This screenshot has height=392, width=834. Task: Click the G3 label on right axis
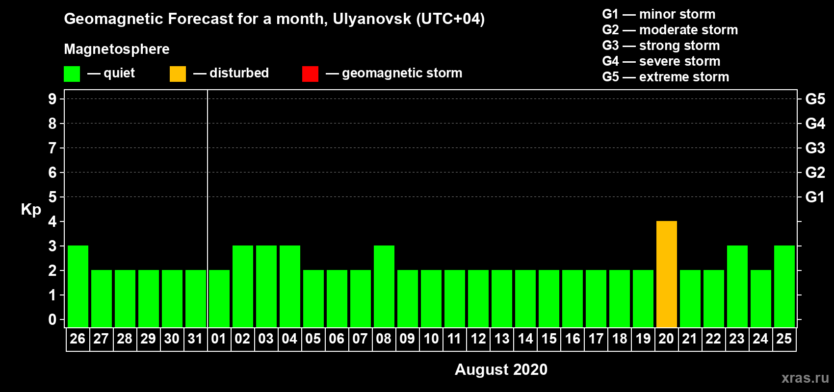click(x=815, y=148)
